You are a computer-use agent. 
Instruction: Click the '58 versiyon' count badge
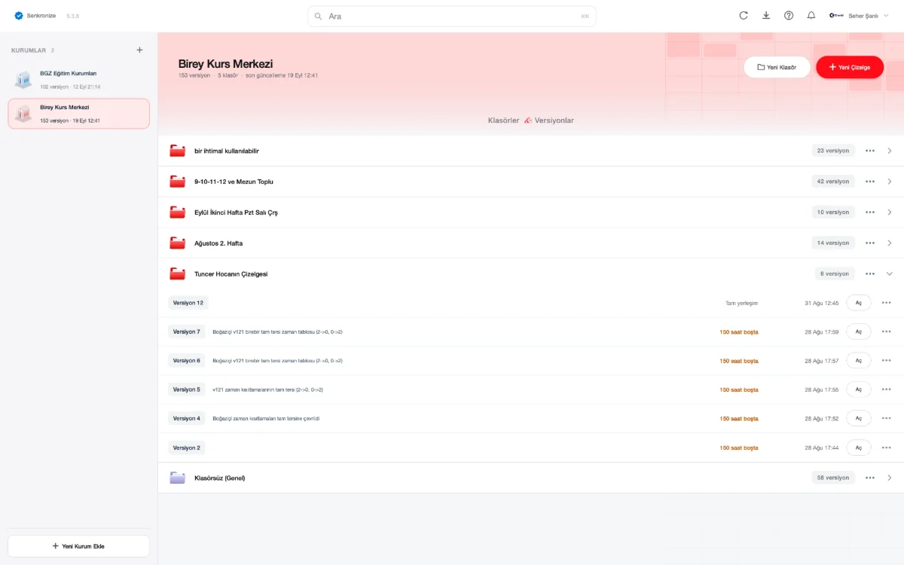coord(833,478)
